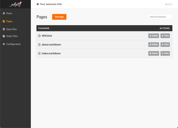Click the 'Your awesome title' site link
The image size is (178, 128).
[x=51, y=4]
